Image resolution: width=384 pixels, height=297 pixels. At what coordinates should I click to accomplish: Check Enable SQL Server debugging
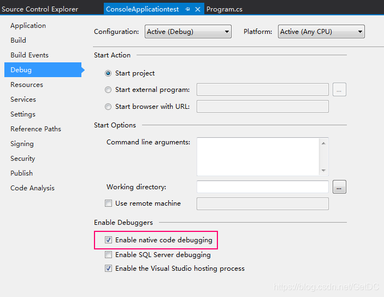coord(108,254)
